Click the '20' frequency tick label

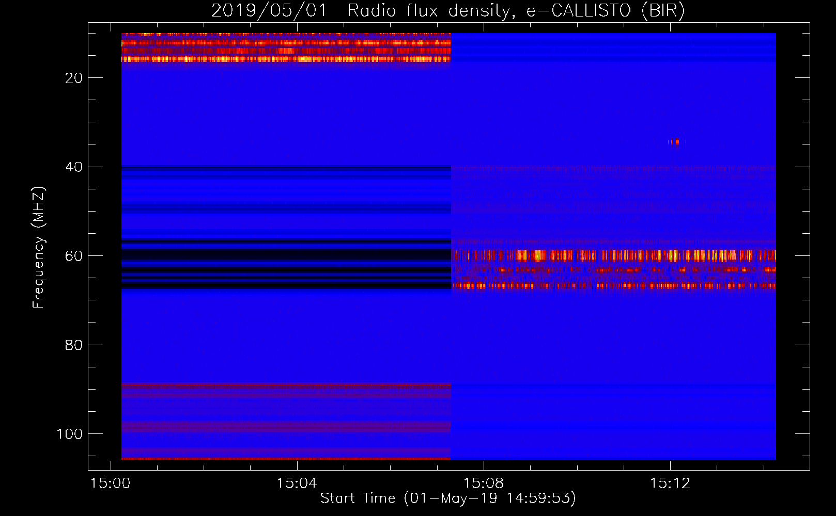click(x=74, y=78)
